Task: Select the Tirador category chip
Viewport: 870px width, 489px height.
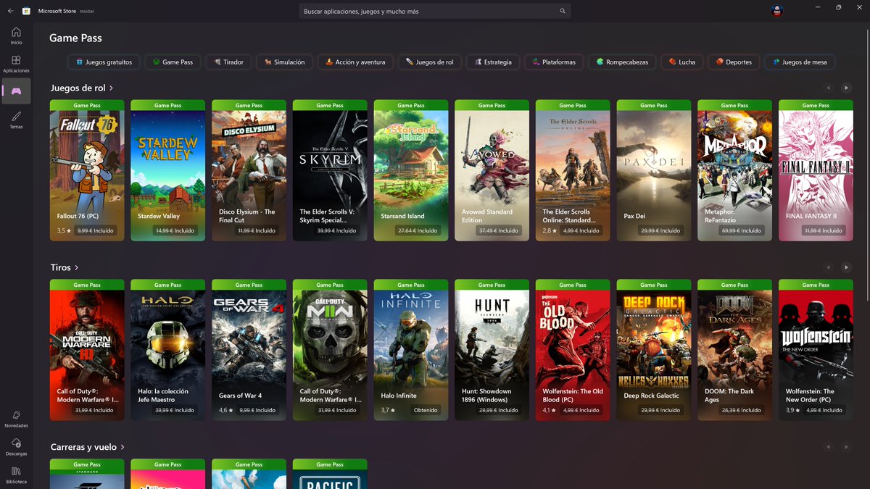Action: [228, 62]
